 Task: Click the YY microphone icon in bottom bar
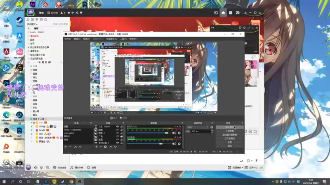[x=42, y=168]
